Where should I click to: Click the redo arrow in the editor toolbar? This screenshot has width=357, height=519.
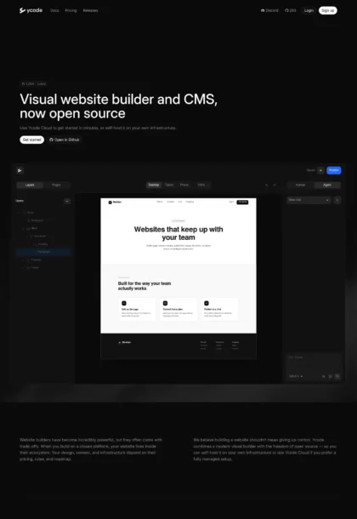[x=275, y=185]
